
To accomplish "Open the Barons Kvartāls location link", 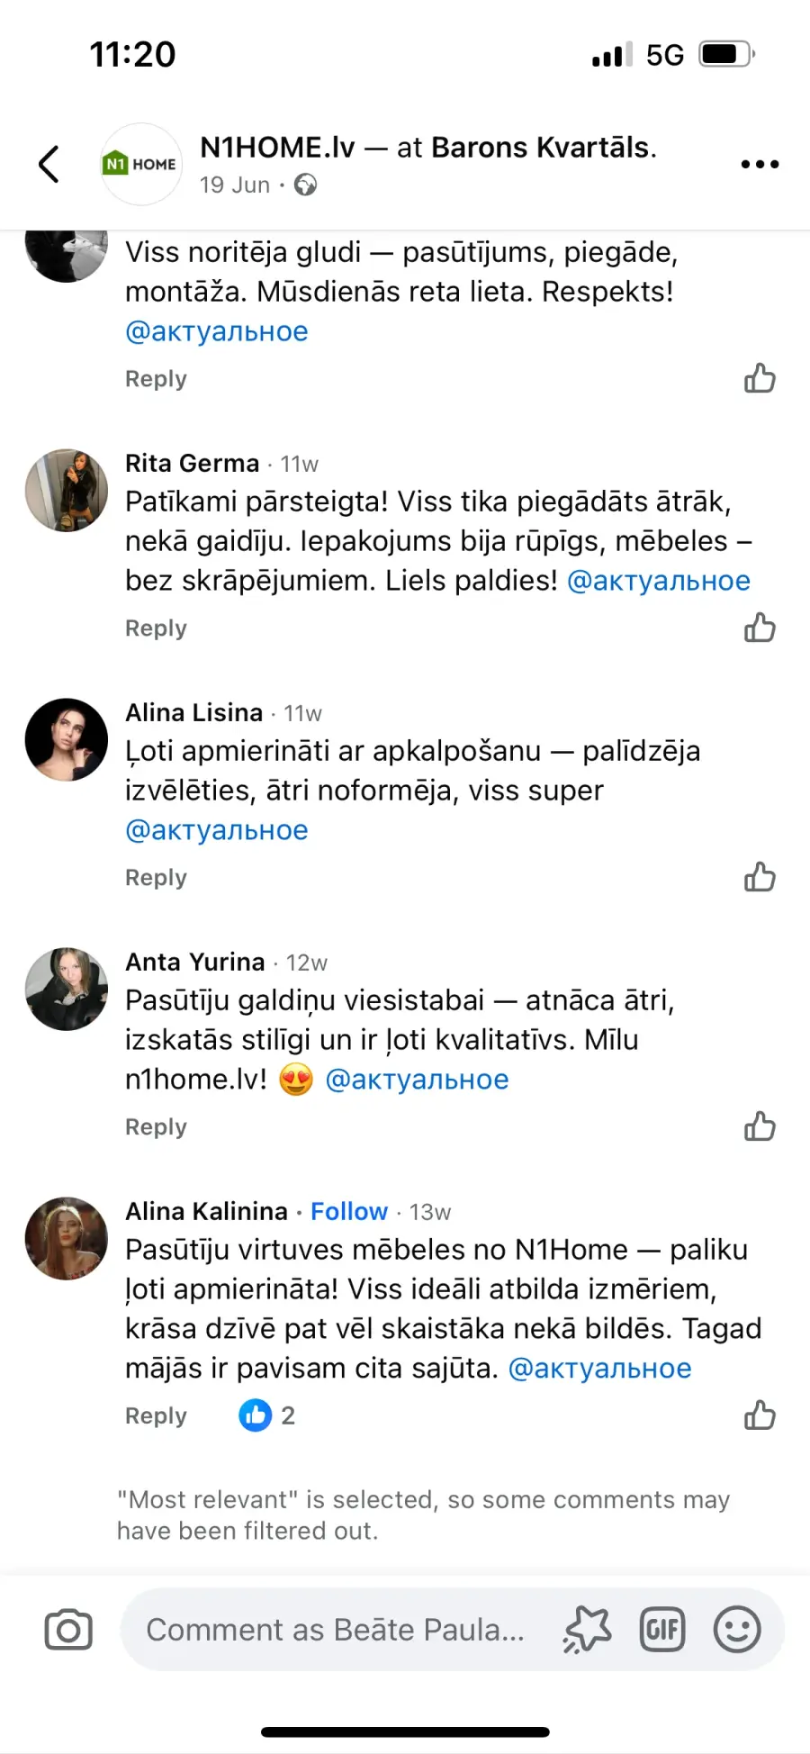I will 543,147.
